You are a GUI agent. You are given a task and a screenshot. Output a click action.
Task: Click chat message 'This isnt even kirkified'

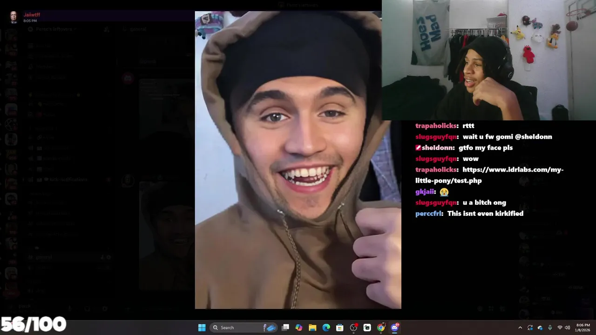485,214
